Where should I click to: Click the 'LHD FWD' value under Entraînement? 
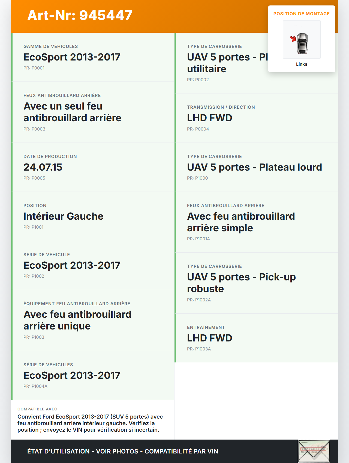tap(209, 338)
